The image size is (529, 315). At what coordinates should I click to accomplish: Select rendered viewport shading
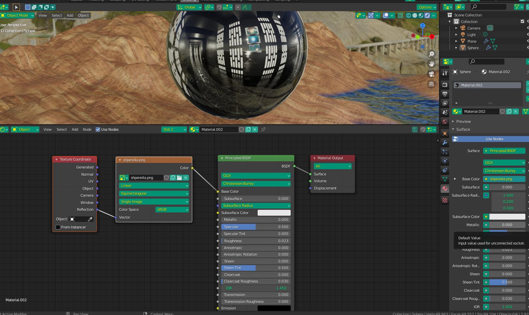click(427, 15)
